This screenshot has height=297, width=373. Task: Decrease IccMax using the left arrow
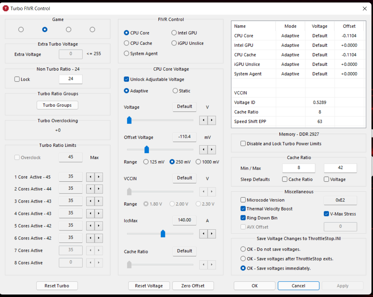pyautogui.click(x=203, y=234)
